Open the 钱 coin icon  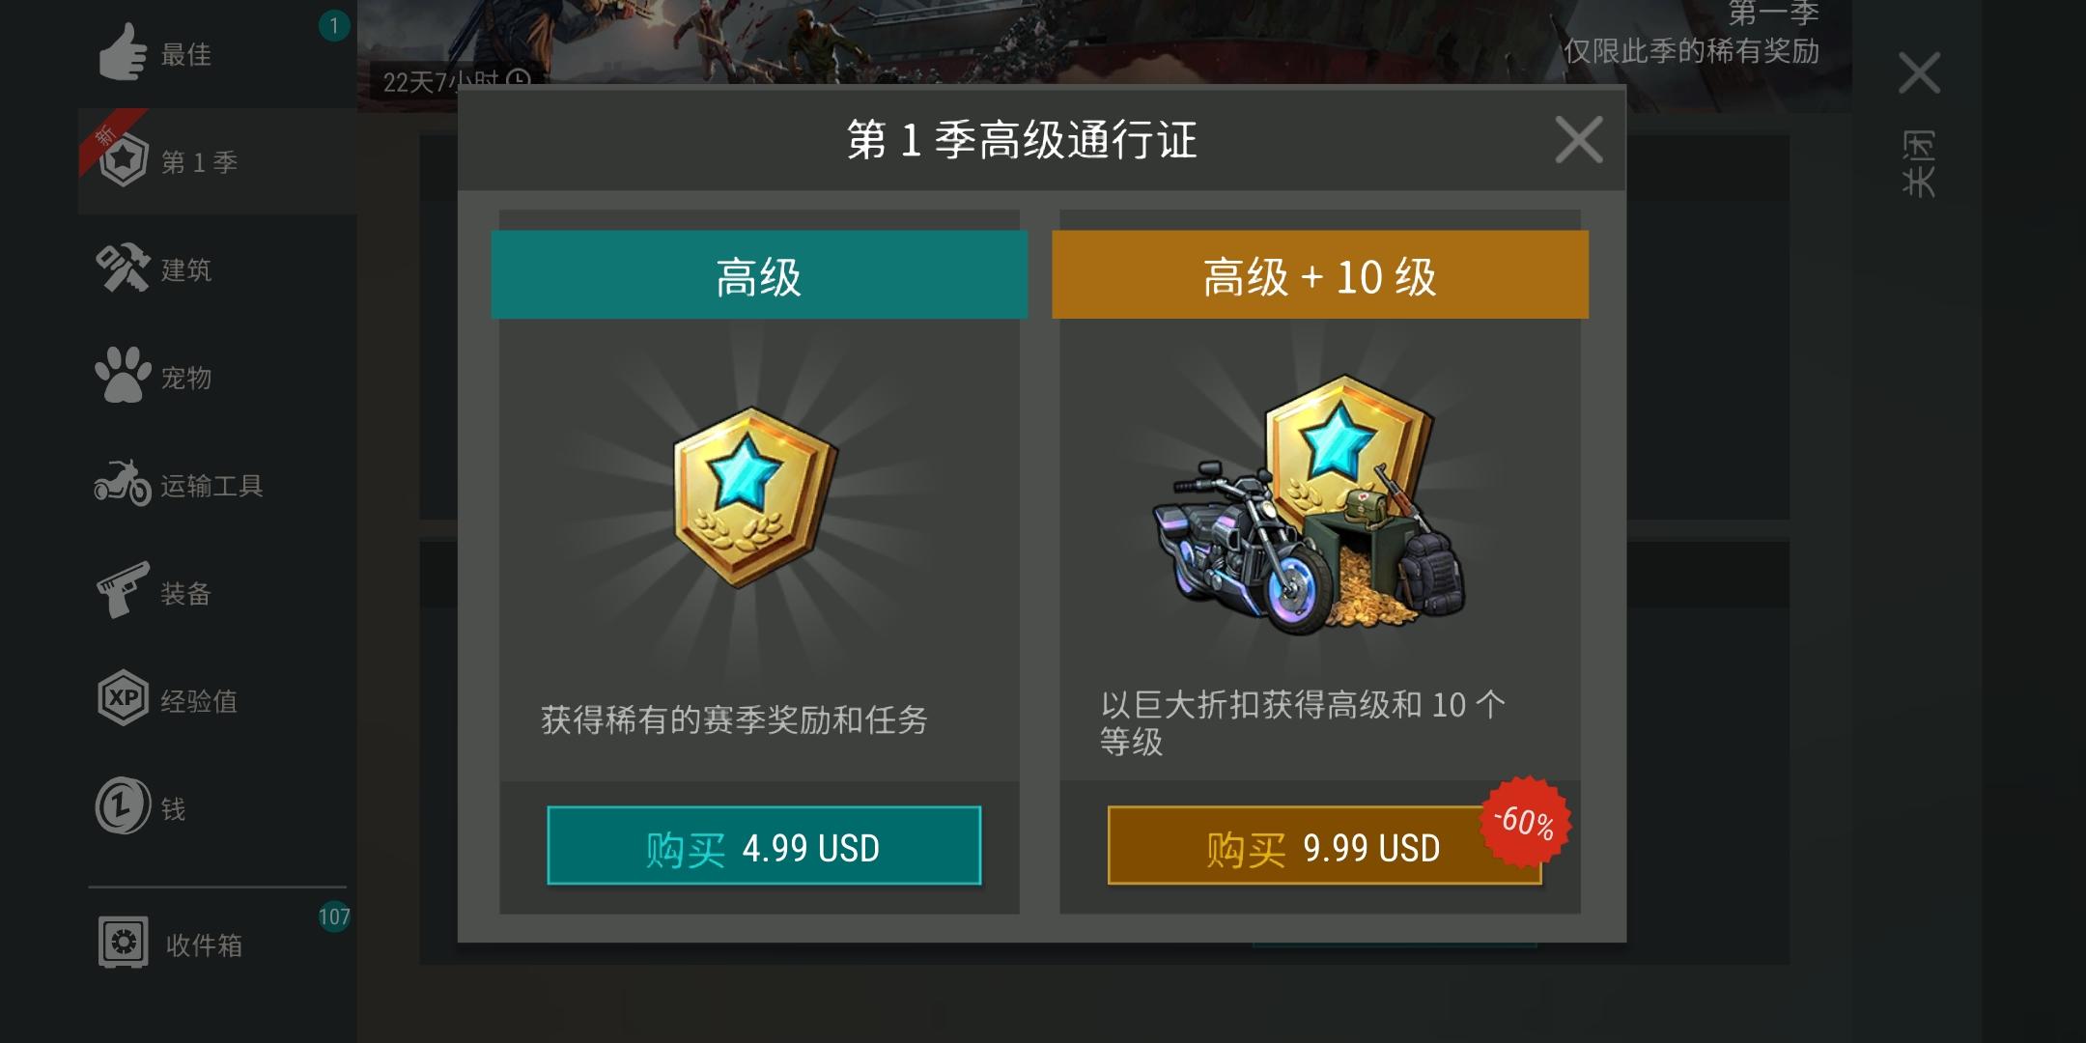point(123,805)
